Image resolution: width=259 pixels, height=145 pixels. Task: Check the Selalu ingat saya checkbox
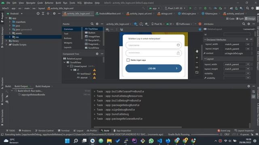[128, 60]
